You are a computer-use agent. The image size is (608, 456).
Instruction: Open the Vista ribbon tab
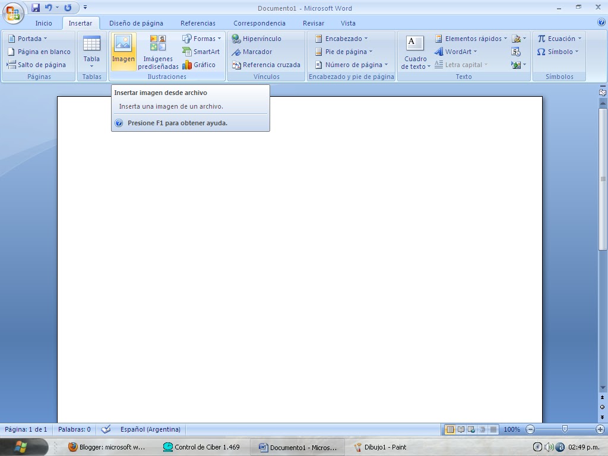coord(348,23)
